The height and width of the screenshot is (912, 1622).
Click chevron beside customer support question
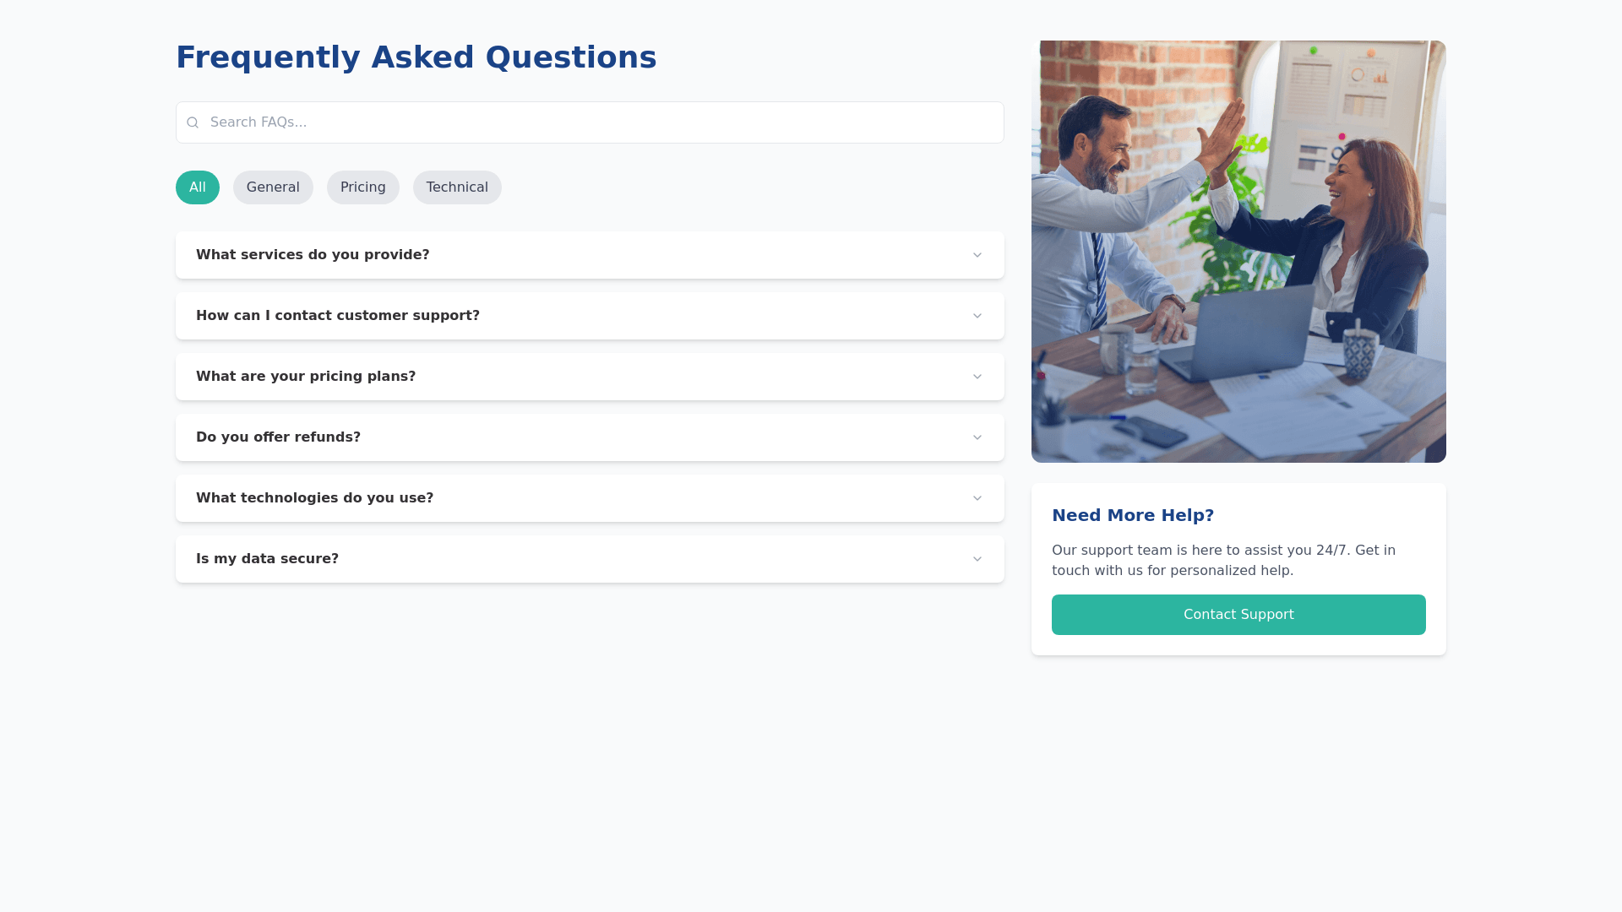click(977, 316)
